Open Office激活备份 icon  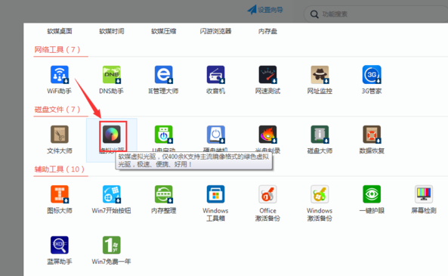click(267, 194)
